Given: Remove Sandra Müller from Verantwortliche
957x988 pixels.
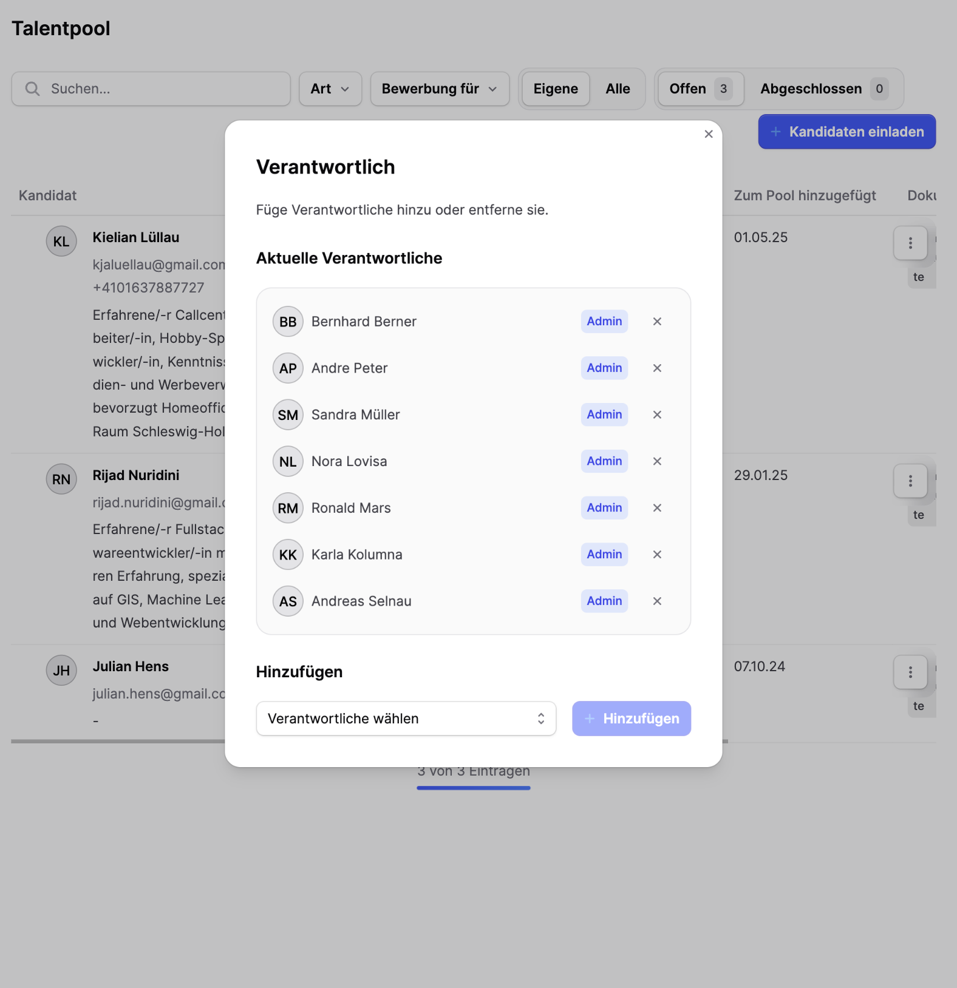Looking at the screenshot, I should pos(657,415).
